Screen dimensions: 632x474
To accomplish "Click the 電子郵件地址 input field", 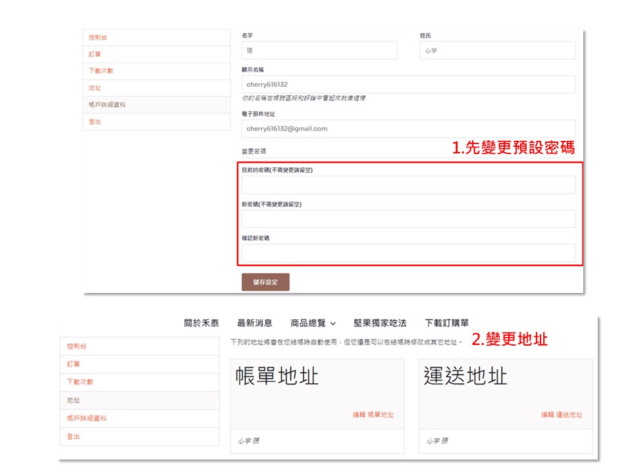I will click(408, 128).
